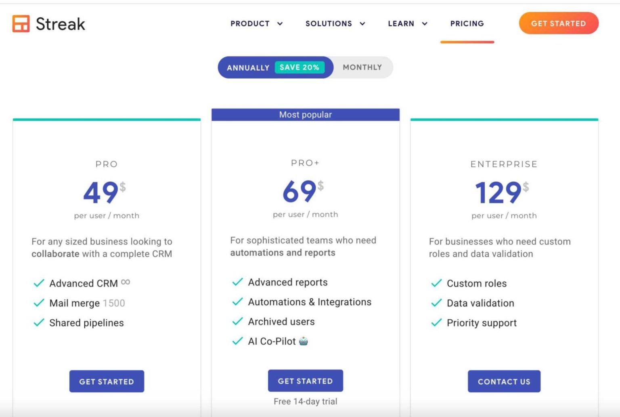The image size is (620, 417).
Task: Expand the Product dropdown
Action: point(257,23)
